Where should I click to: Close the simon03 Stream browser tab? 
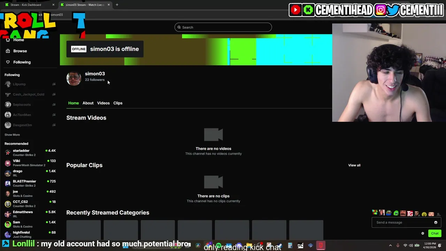109,5
